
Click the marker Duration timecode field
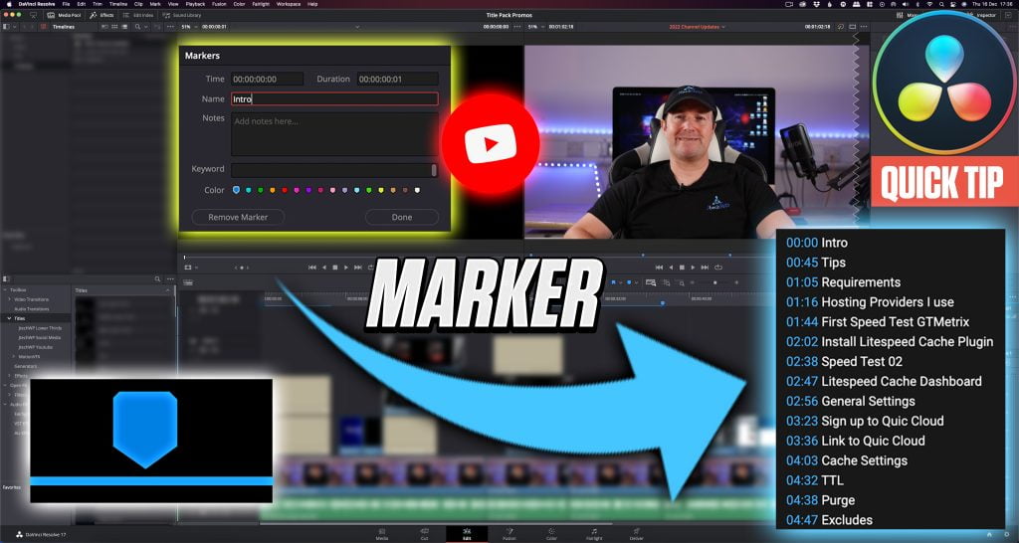397,79
